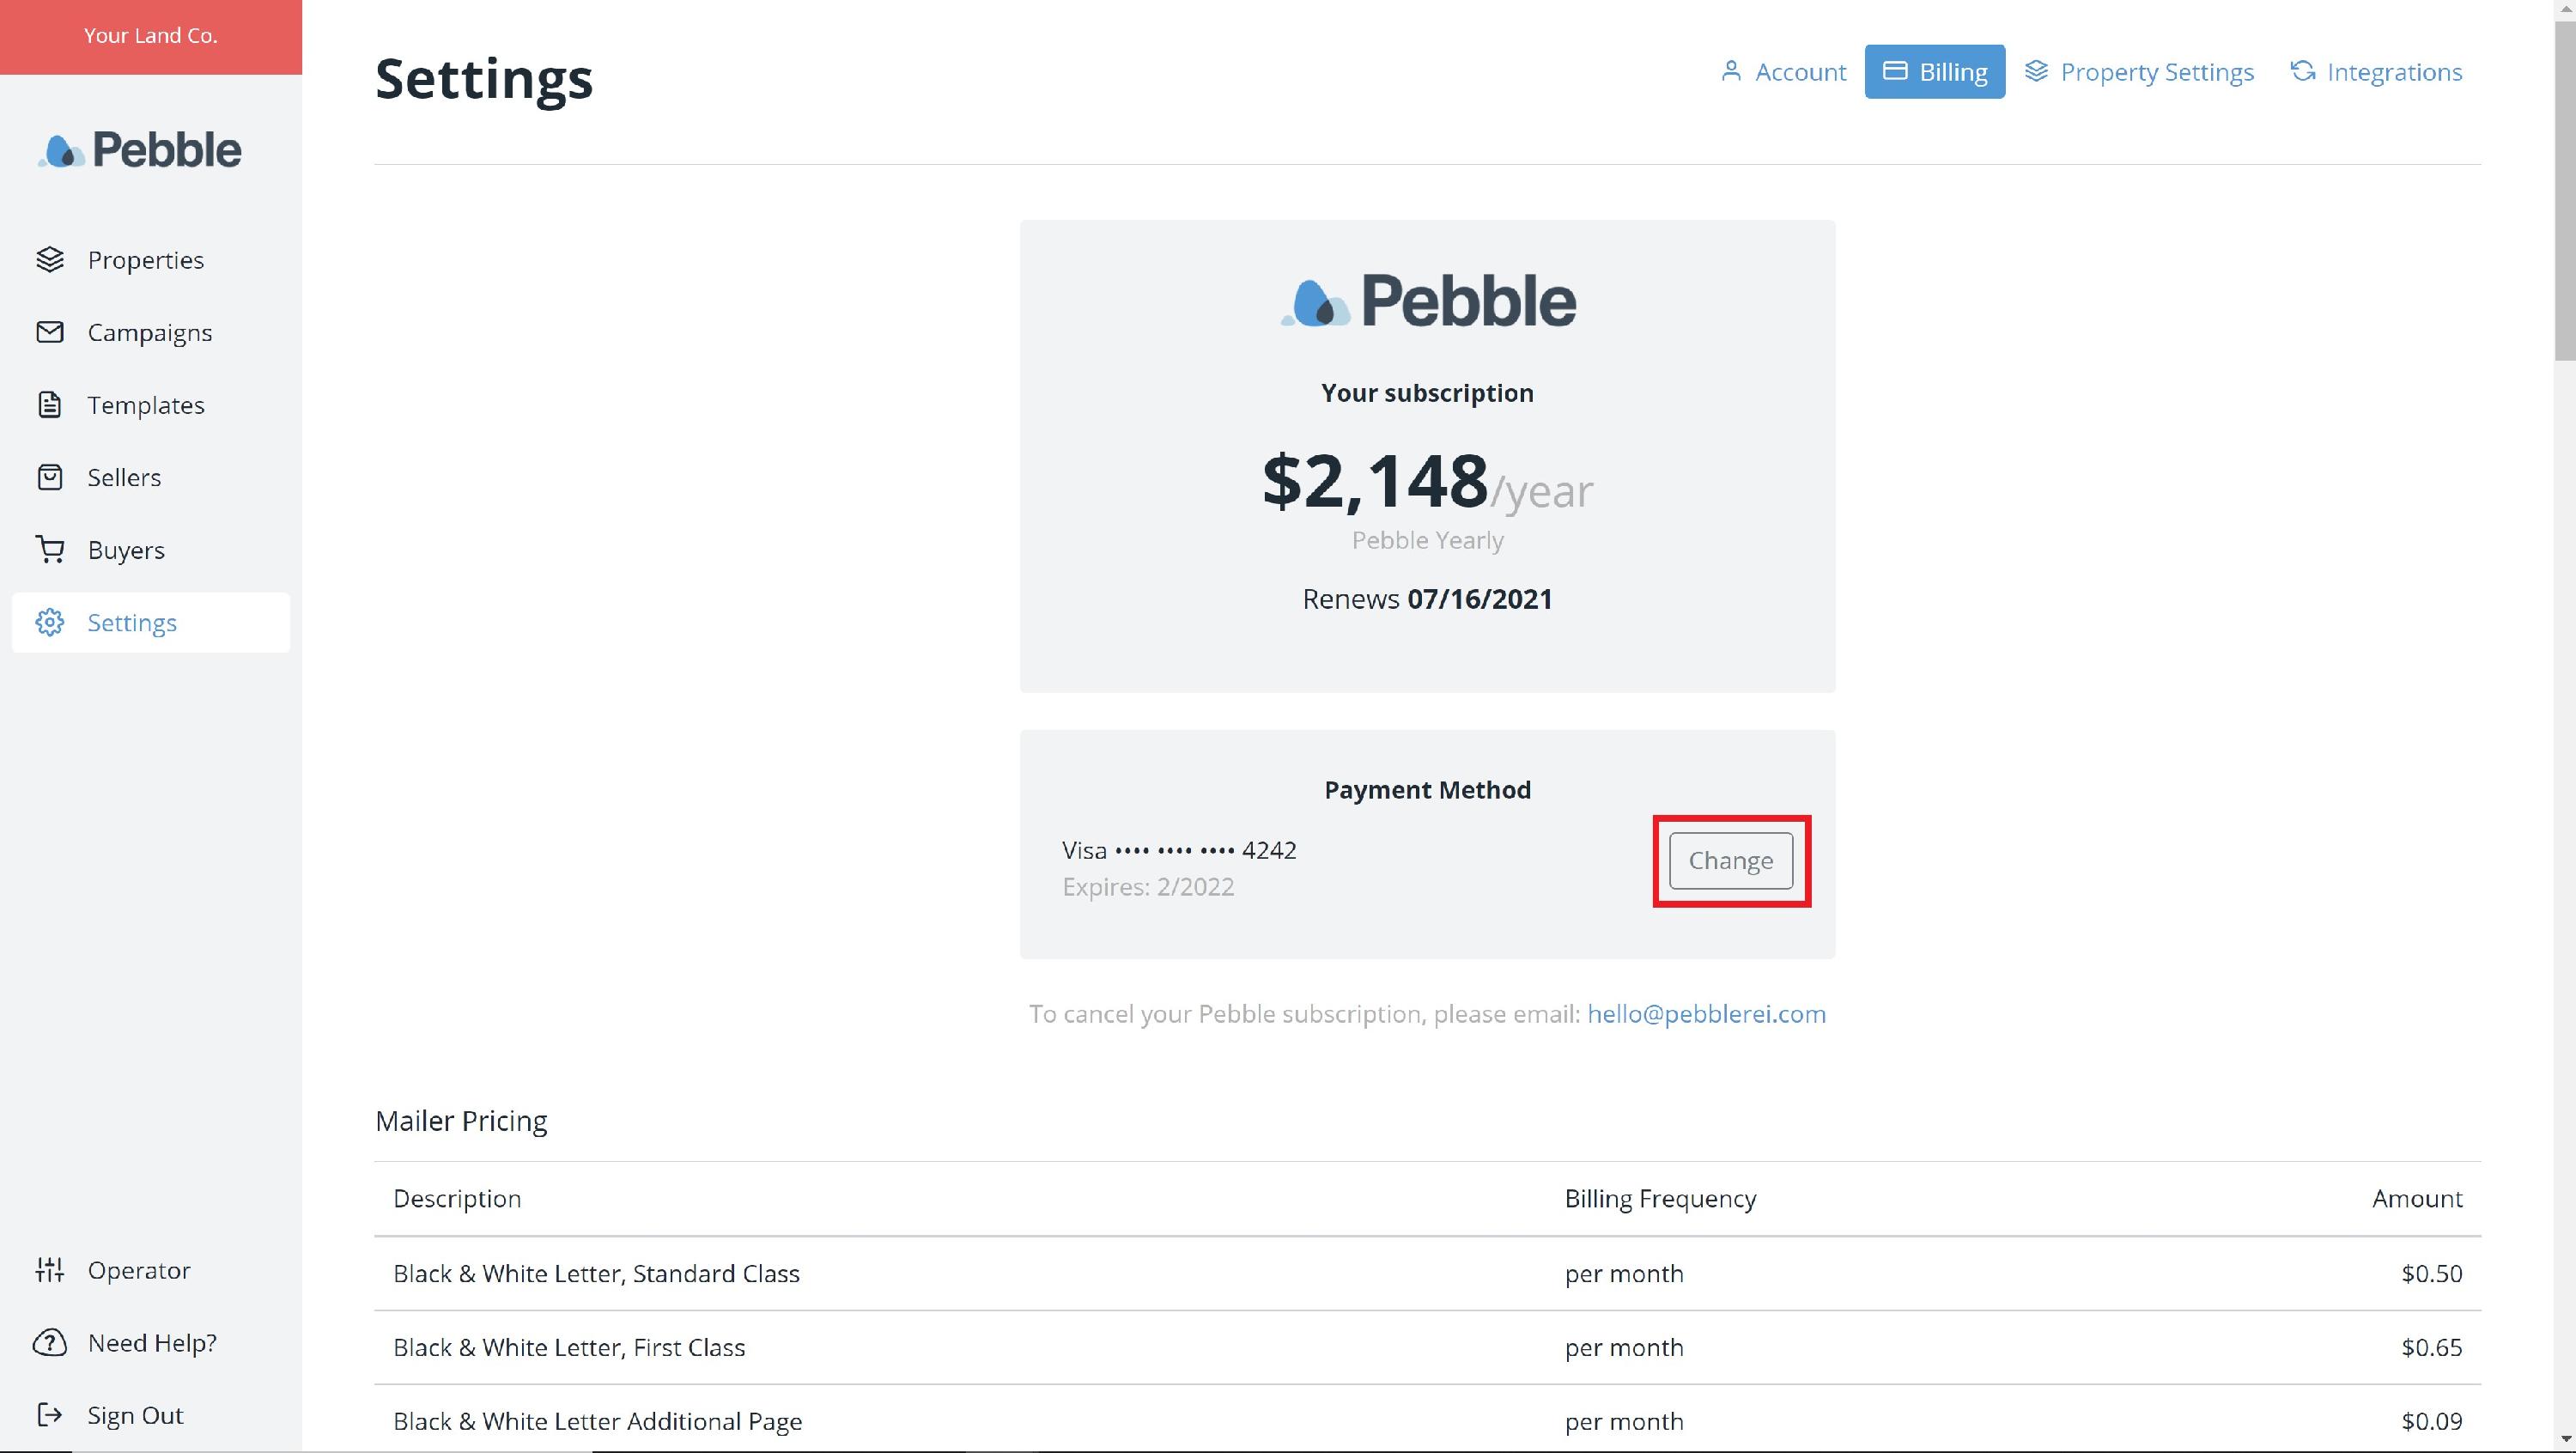Click the Your Land Co. header banner
The height and width of the screenshot is (1453, 2576).
point(150,36)
